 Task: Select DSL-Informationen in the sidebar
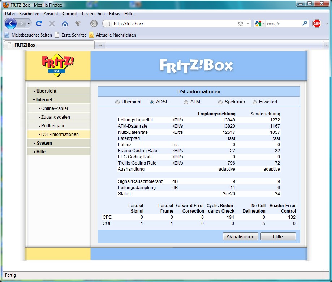click(x=59, y=134)
